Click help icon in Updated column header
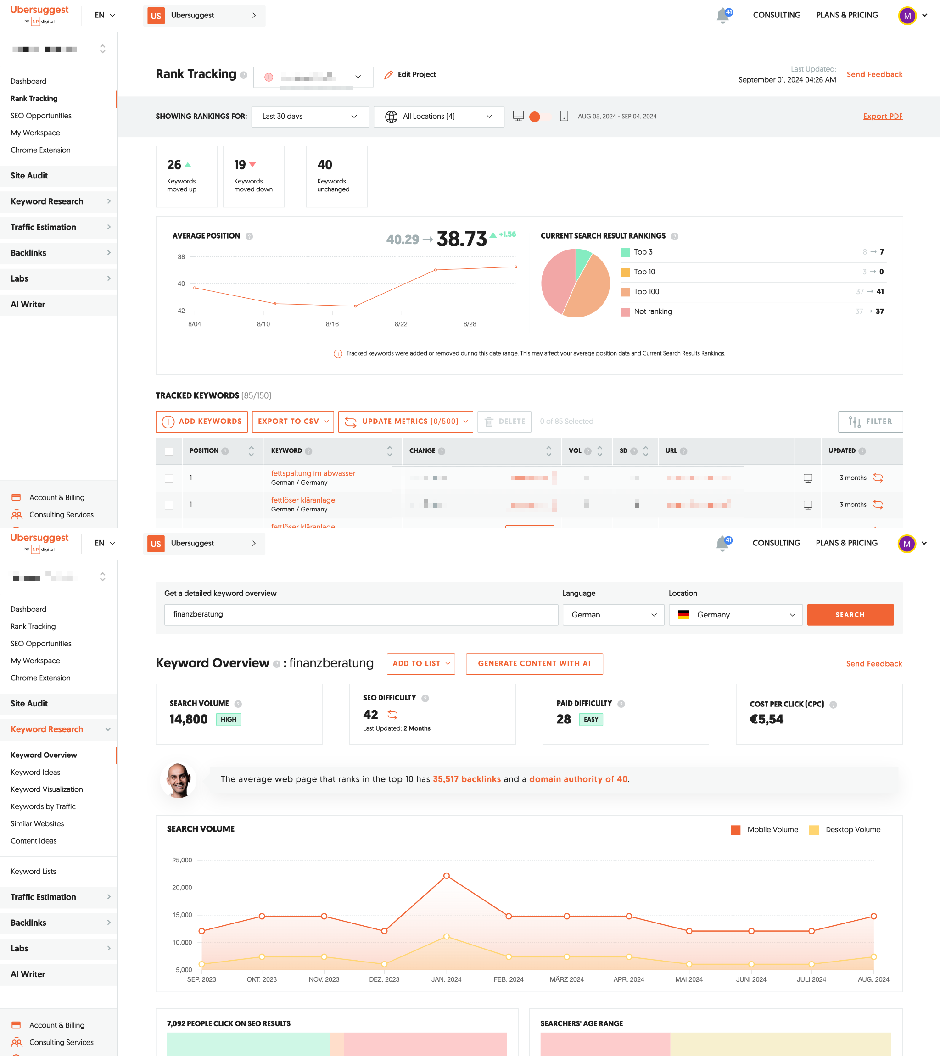 pyautogui.click(x=862, y=451)
